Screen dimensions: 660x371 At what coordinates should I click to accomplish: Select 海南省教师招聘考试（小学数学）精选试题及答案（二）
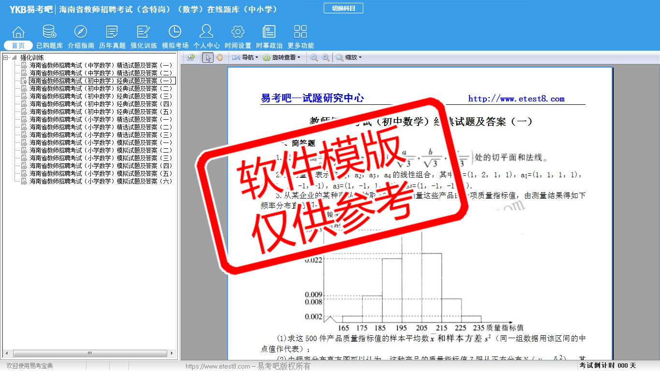click(101, 127)
